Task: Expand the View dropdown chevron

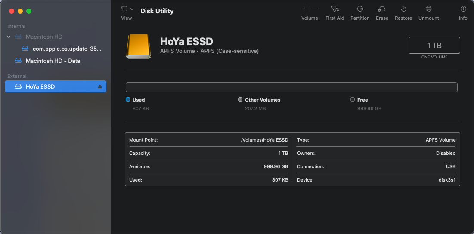Action: point(132,9)
